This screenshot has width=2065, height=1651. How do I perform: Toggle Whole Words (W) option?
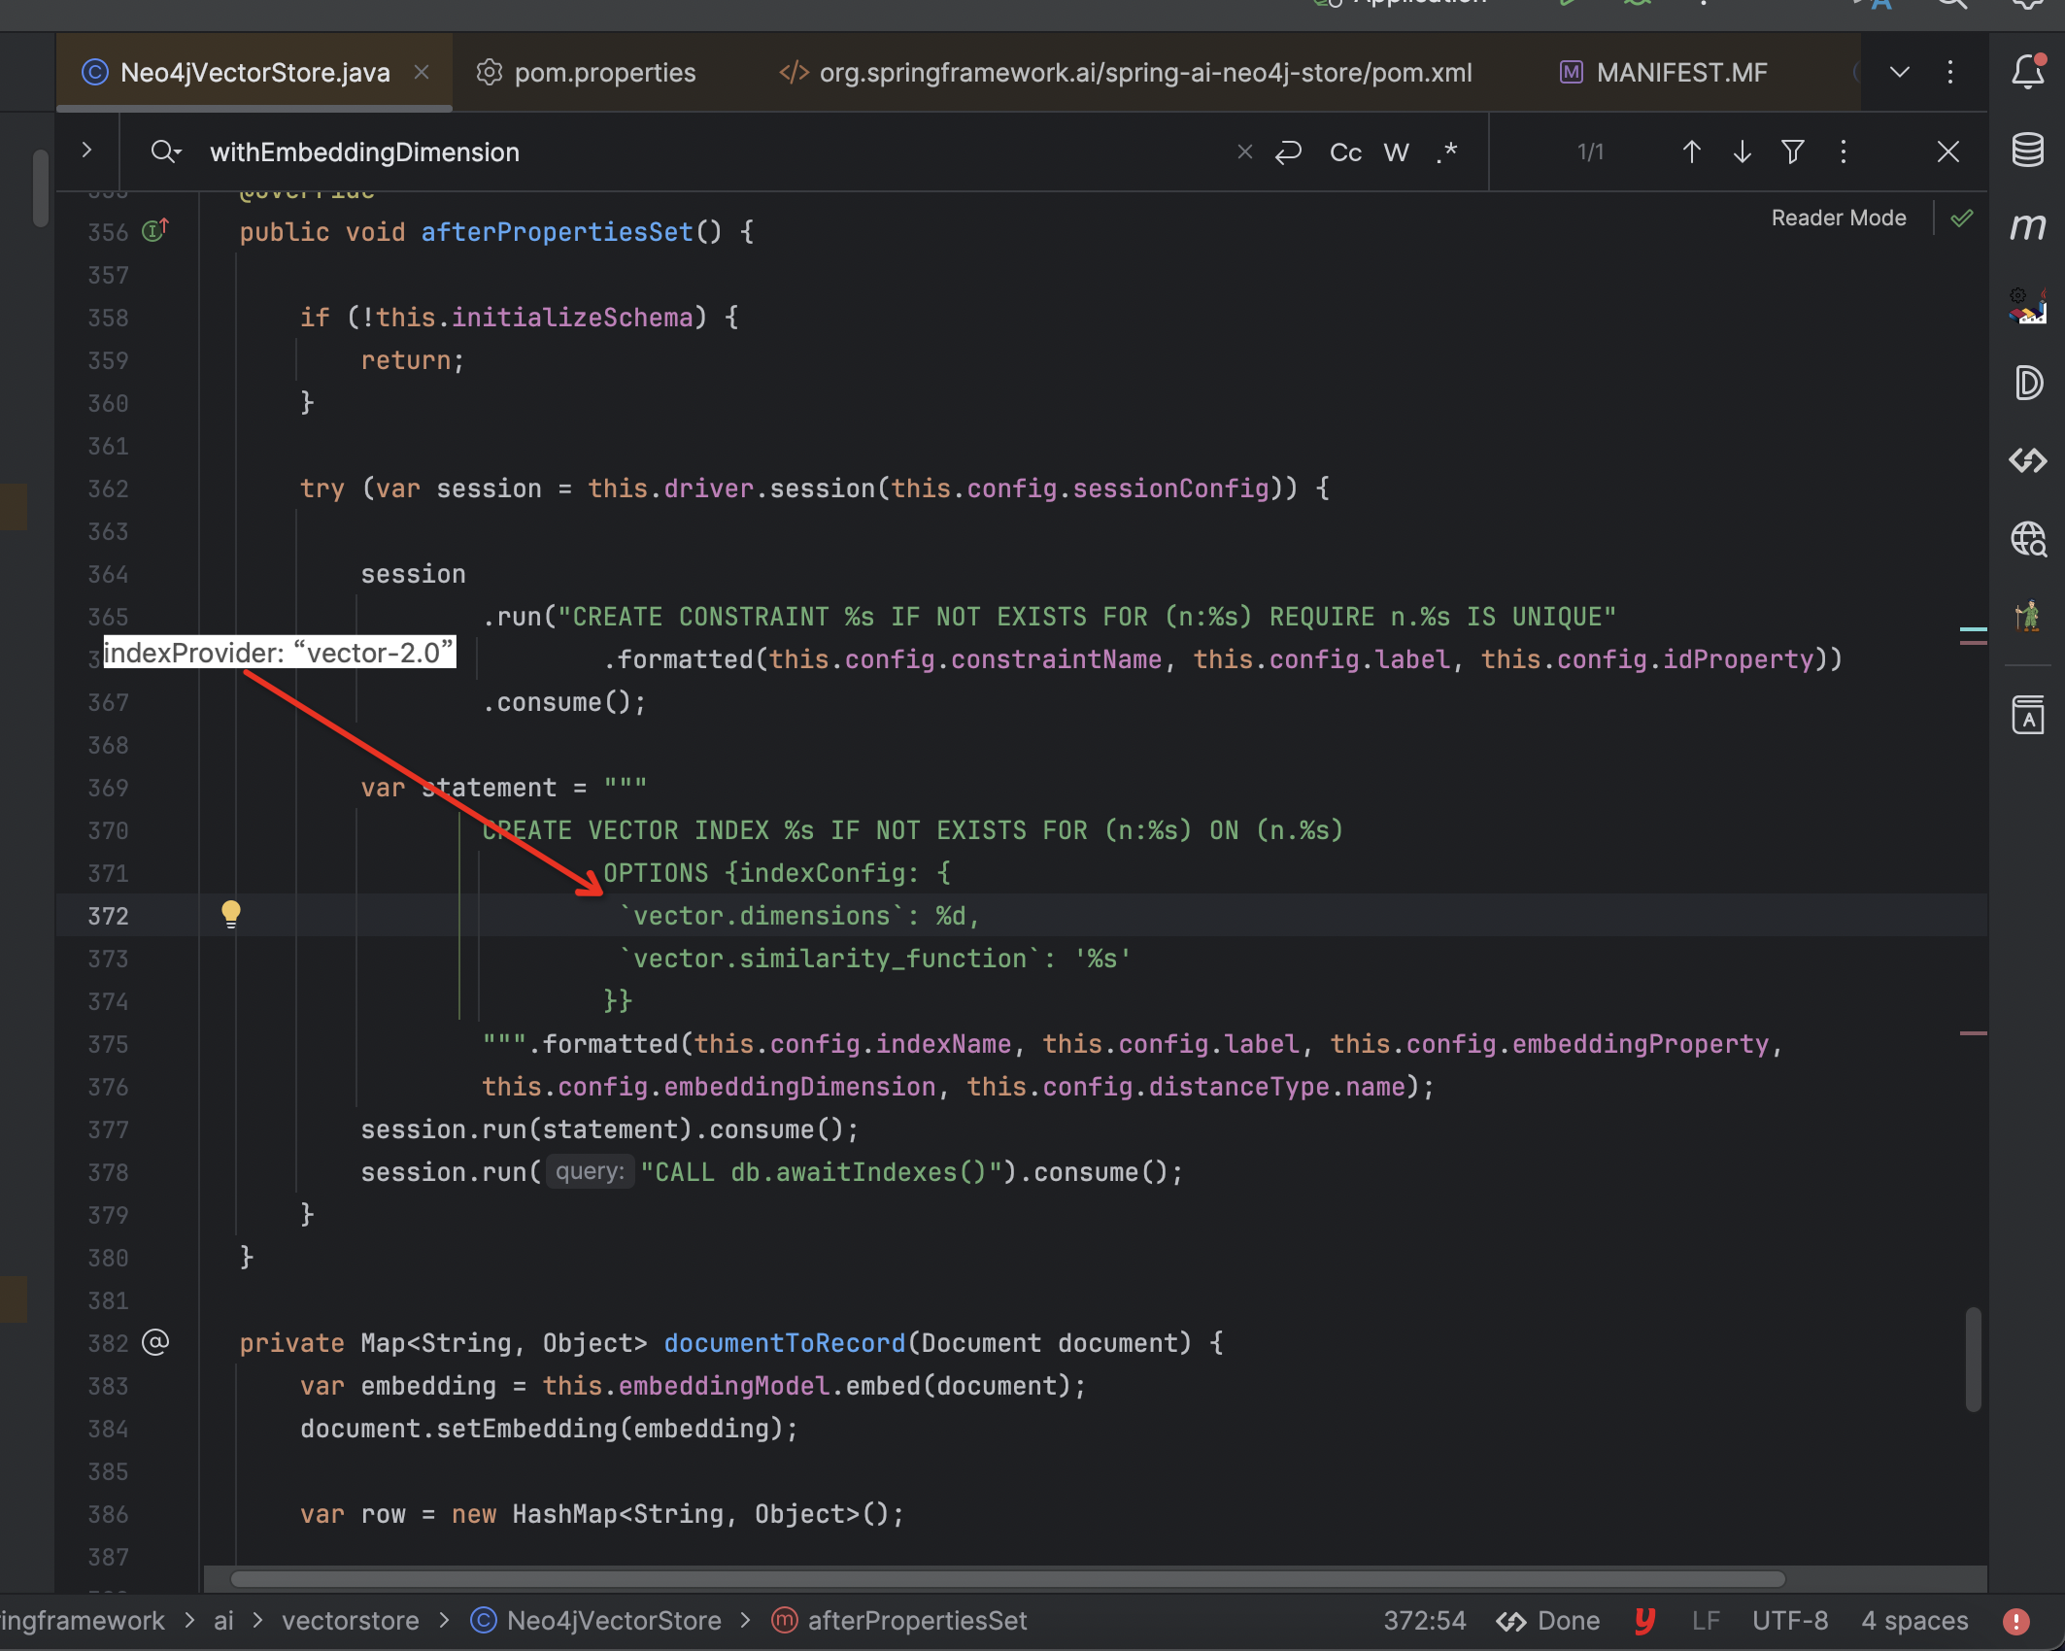tap(1396, 152)
